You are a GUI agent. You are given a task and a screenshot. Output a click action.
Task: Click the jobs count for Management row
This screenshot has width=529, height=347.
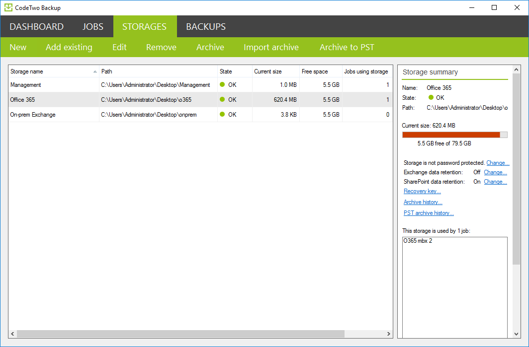pos(388,84)
